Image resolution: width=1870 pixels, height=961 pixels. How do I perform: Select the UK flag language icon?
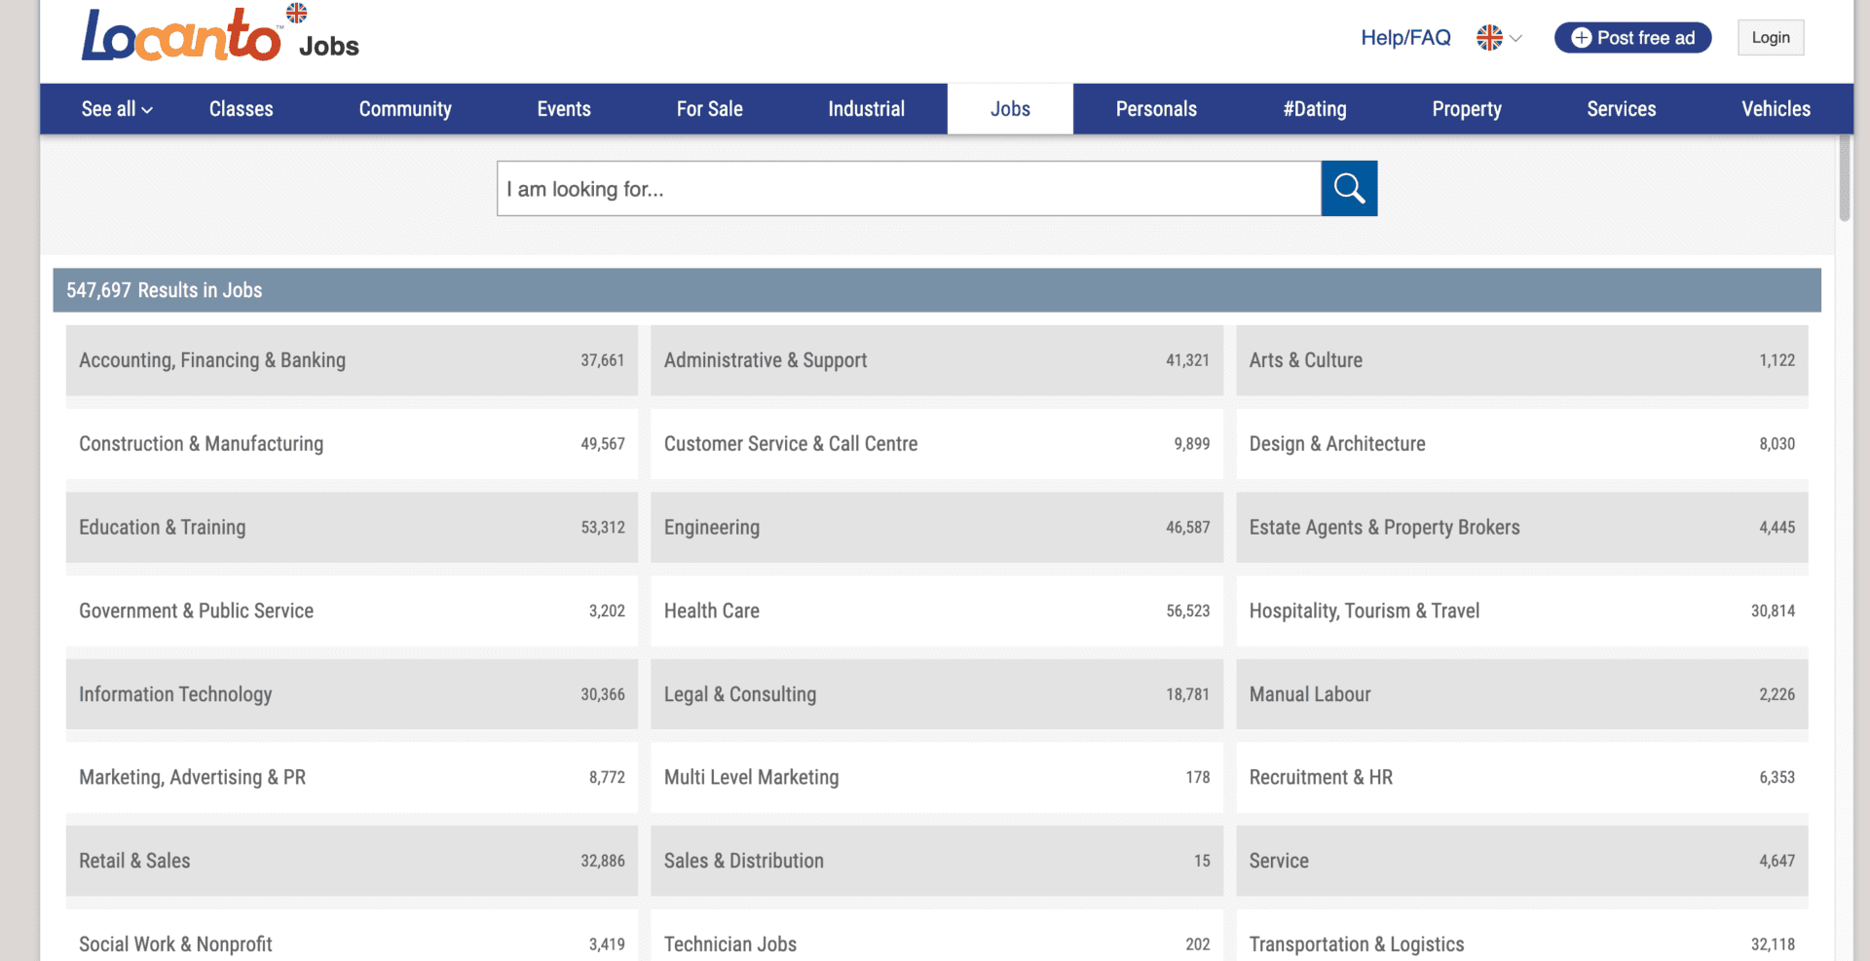[x=1487, y=38]
